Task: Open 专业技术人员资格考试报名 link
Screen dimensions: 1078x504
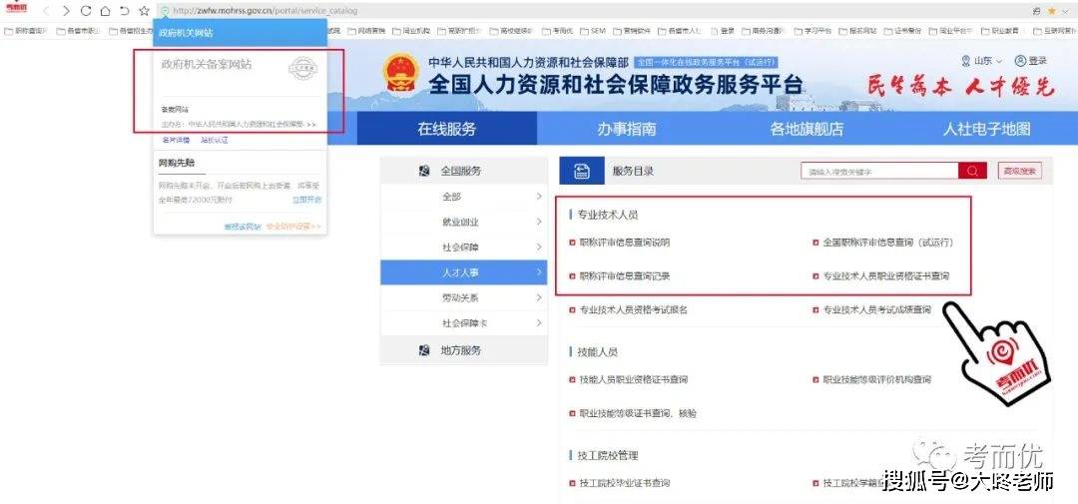Action: point(633,310)
